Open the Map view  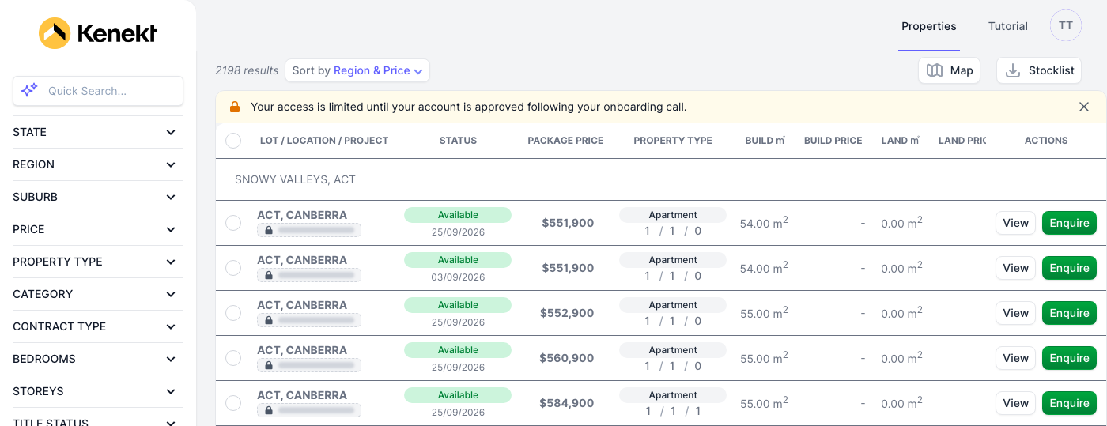(x=950, y=70)
